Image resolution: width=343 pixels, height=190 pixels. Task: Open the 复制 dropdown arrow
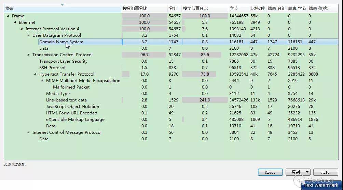(x=307, y=172)
